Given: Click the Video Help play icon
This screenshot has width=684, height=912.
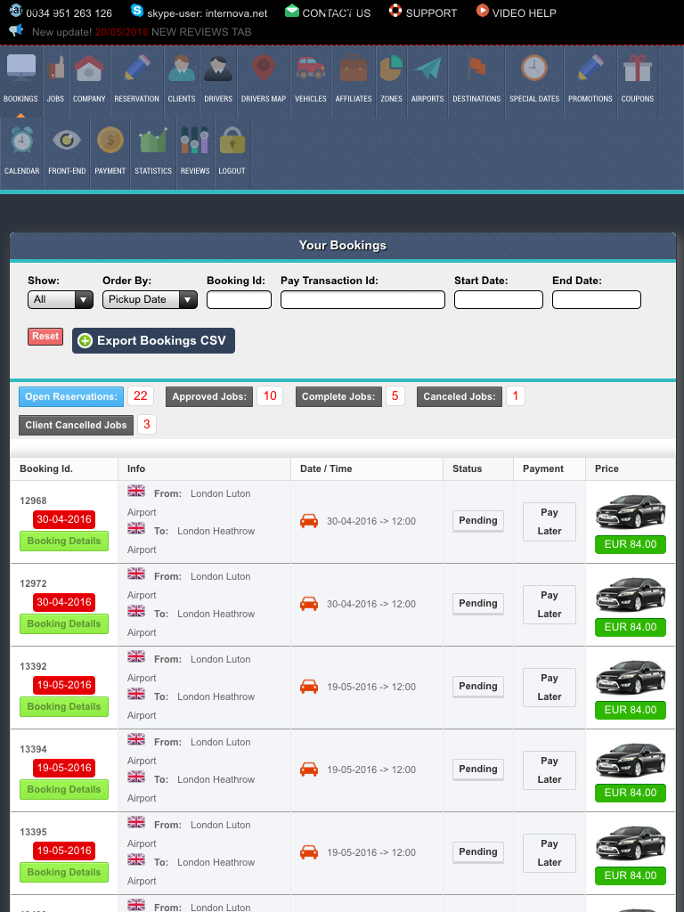Looking at the screenshot, I should pos(482,10).
